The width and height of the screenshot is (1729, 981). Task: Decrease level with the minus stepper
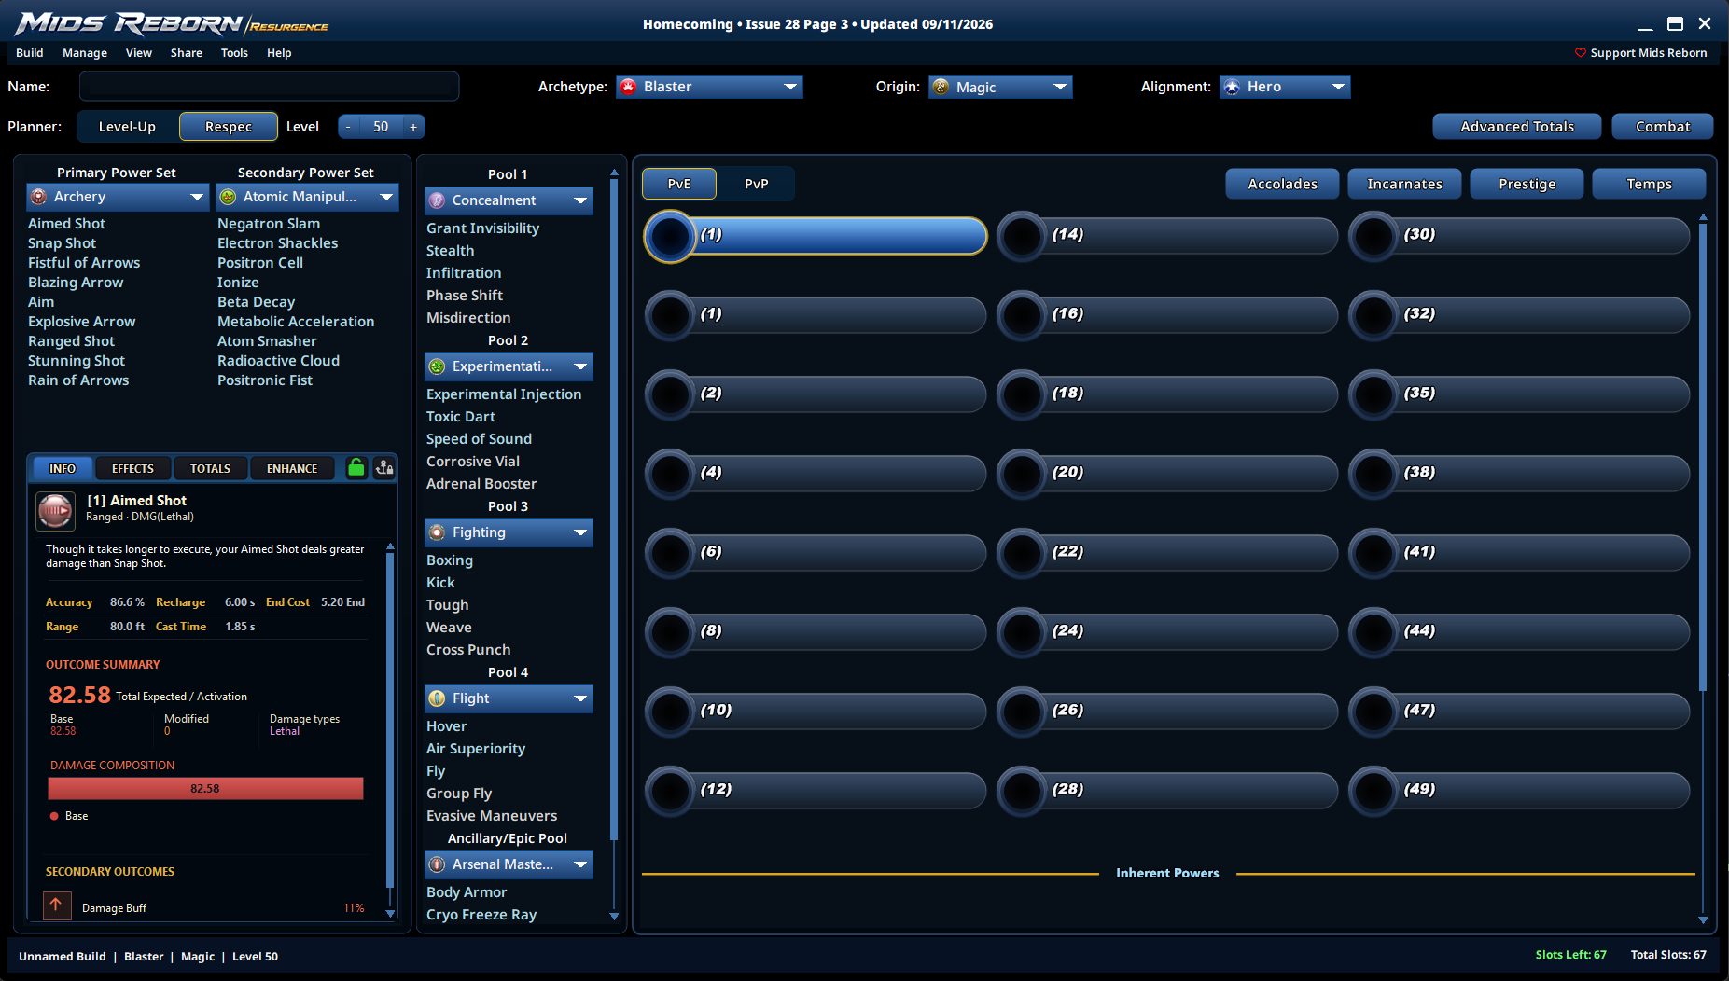[x=349, y=127]
